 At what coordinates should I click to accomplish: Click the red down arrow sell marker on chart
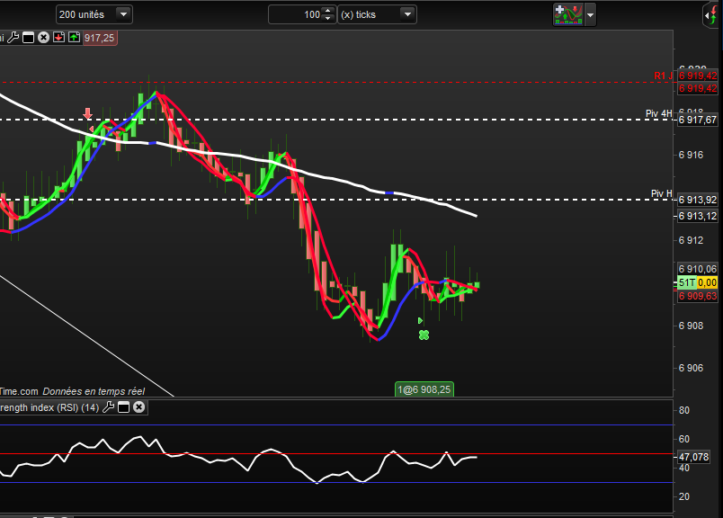coord(87,113)
